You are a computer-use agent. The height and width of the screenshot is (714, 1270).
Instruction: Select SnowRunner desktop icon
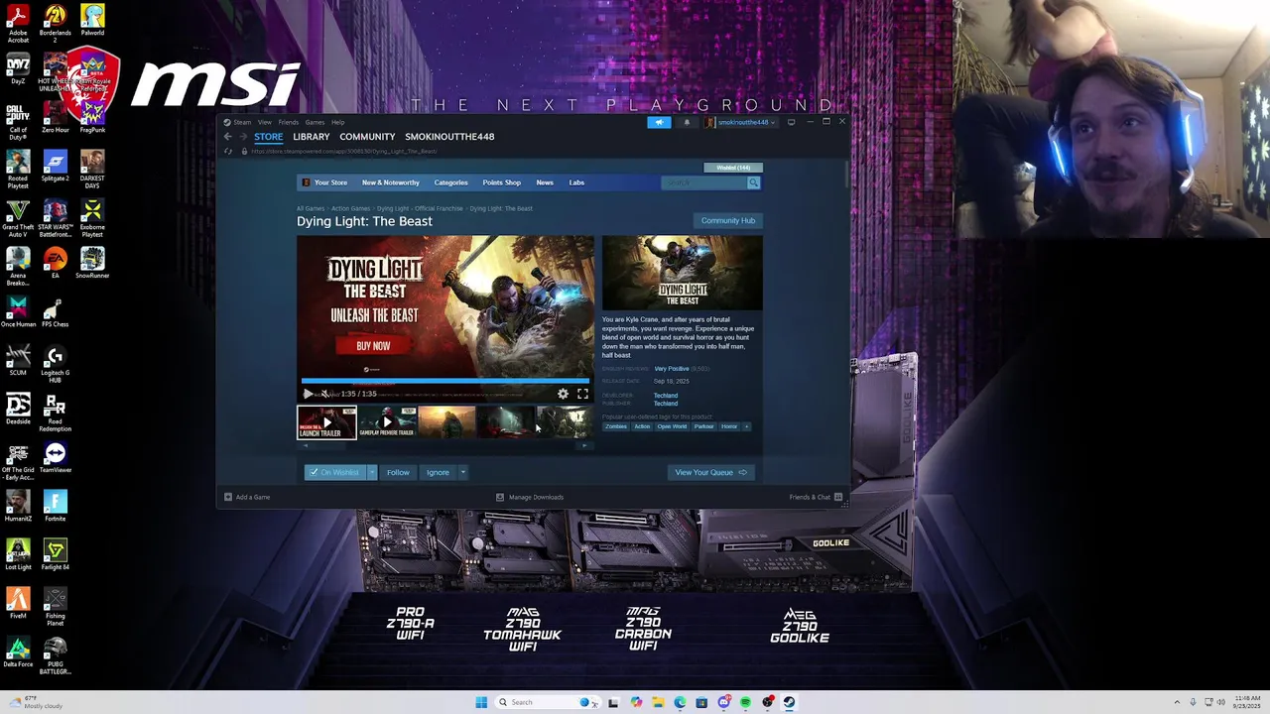[92, 263]
